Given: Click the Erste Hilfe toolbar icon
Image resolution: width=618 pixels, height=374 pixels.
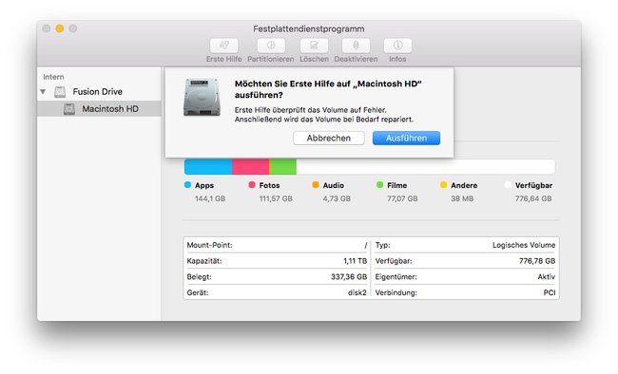Looking at the screenshot, I should point(223,46).
